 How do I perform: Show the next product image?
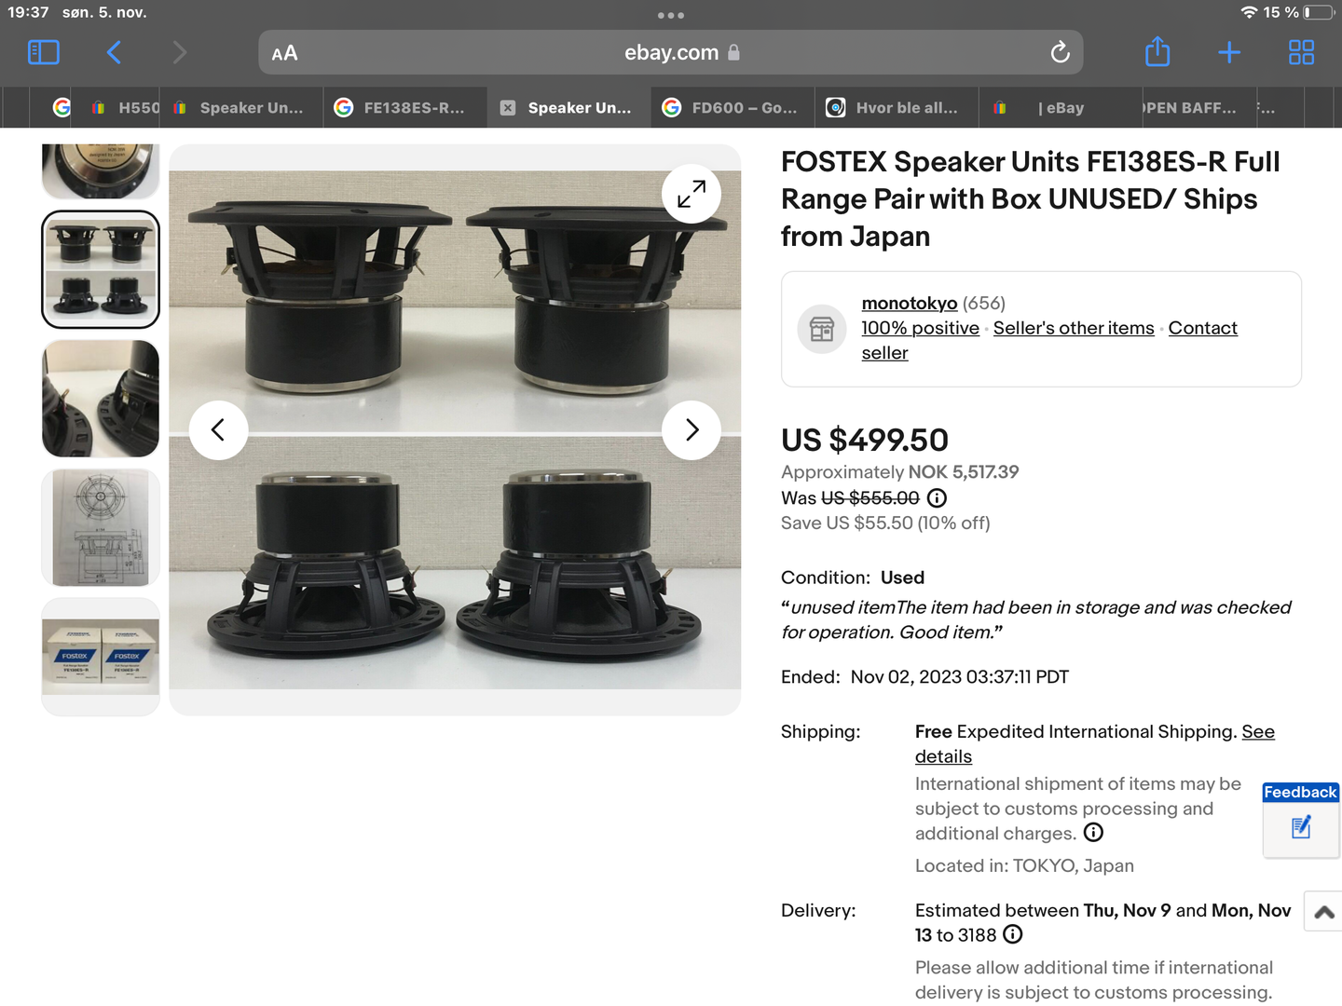point(692,430)
